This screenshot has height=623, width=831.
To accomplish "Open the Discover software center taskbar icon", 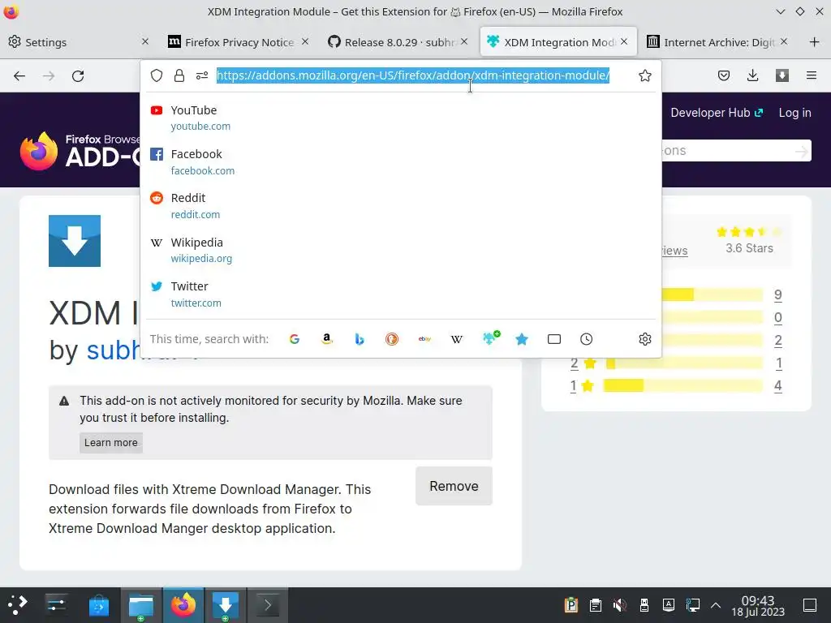I will 98,605.
